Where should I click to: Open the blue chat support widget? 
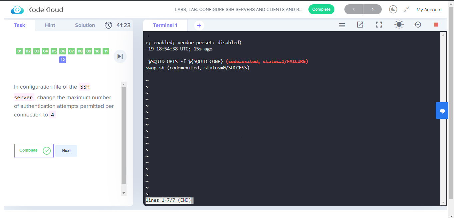point(442,110)
